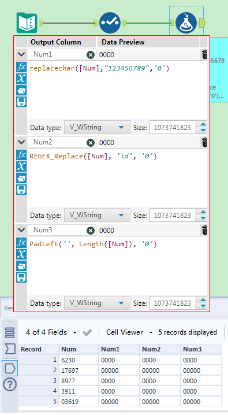
Task: Click the Num1 column header in results
Action: 119,349
